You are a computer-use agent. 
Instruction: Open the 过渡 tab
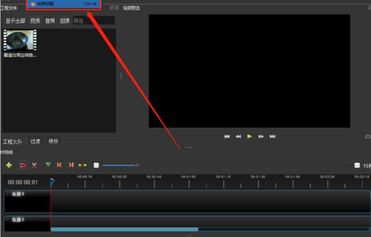pos(35,141)
